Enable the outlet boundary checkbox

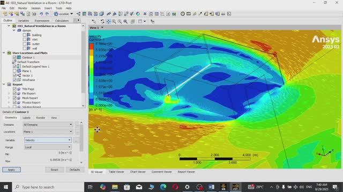point(25,44)
